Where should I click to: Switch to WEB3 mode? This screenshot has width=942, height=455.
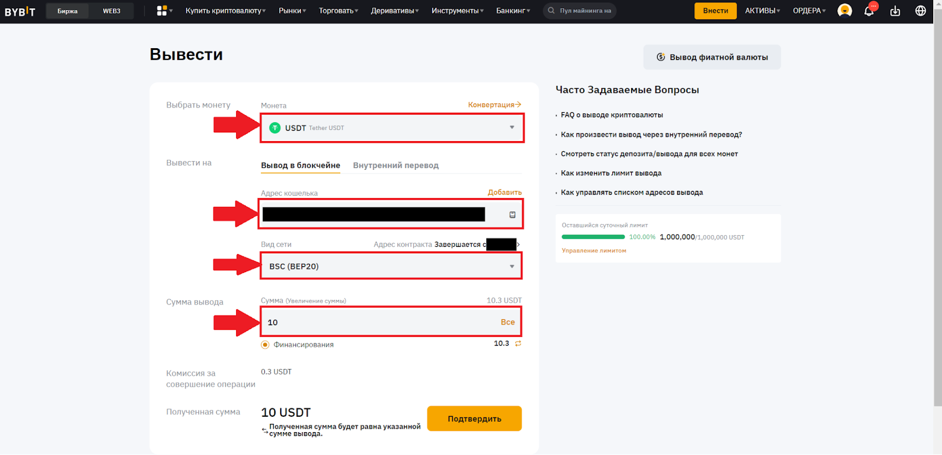pyautogui.click(x=111, y=11)
